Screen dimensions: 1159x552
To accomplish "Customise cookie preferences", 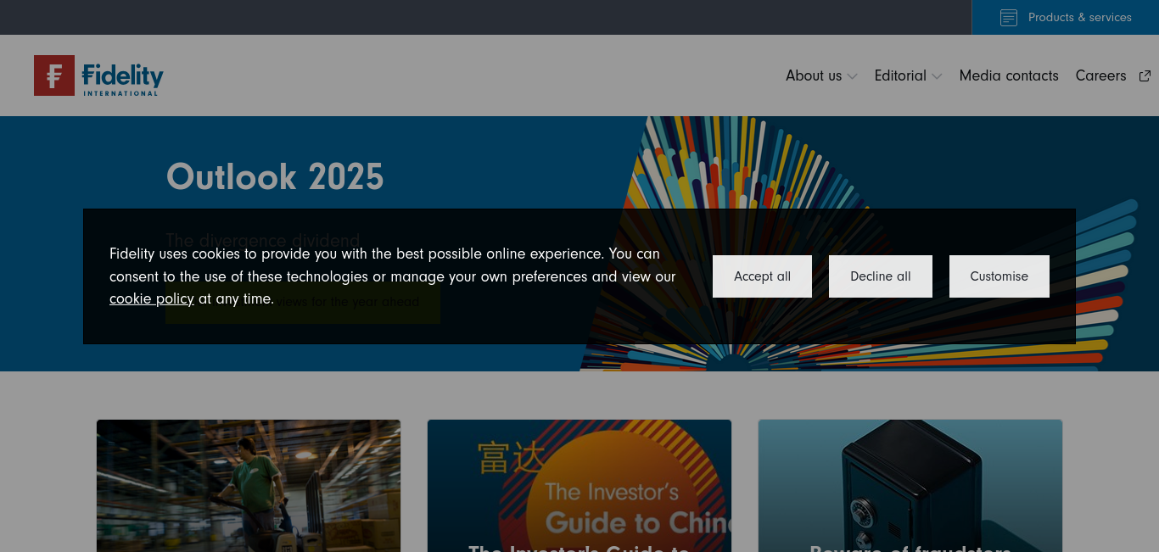I will pyautogui.click(x=999, y=276).
